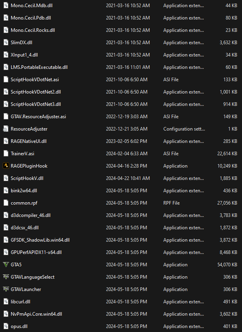Image resolution: width=242 pixels, height=332 pixels.
Task: Click the NvPmApi.Core.win64.dll file icon
Action: coord(6,314)
